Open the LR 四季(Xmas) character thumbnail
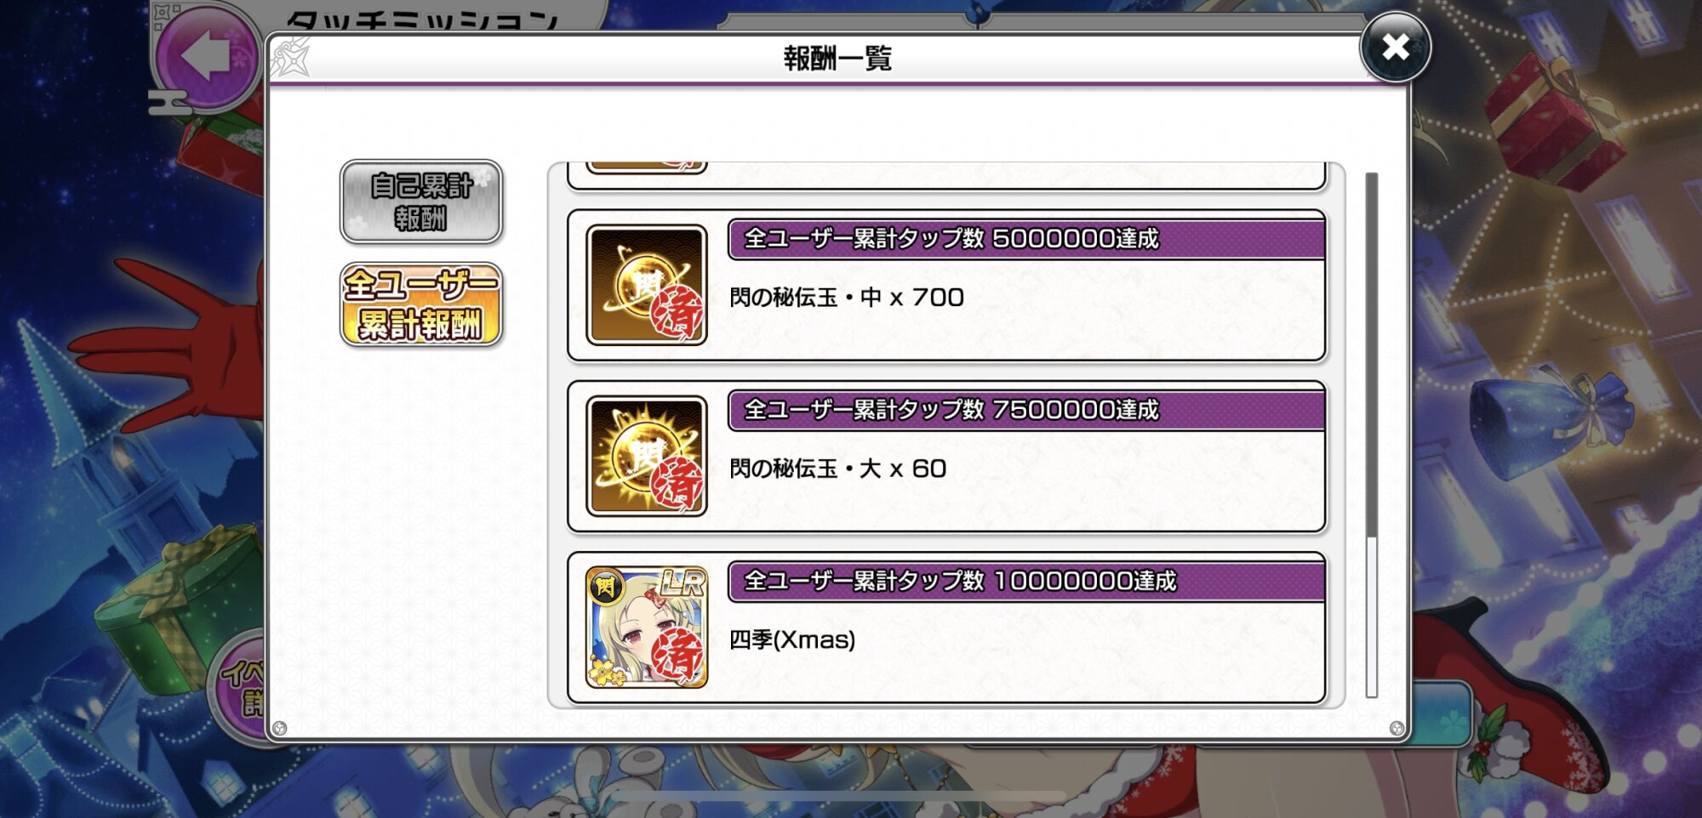Image resolution: width=1702 pixels, height=818 pixels. tap(647, 628)
